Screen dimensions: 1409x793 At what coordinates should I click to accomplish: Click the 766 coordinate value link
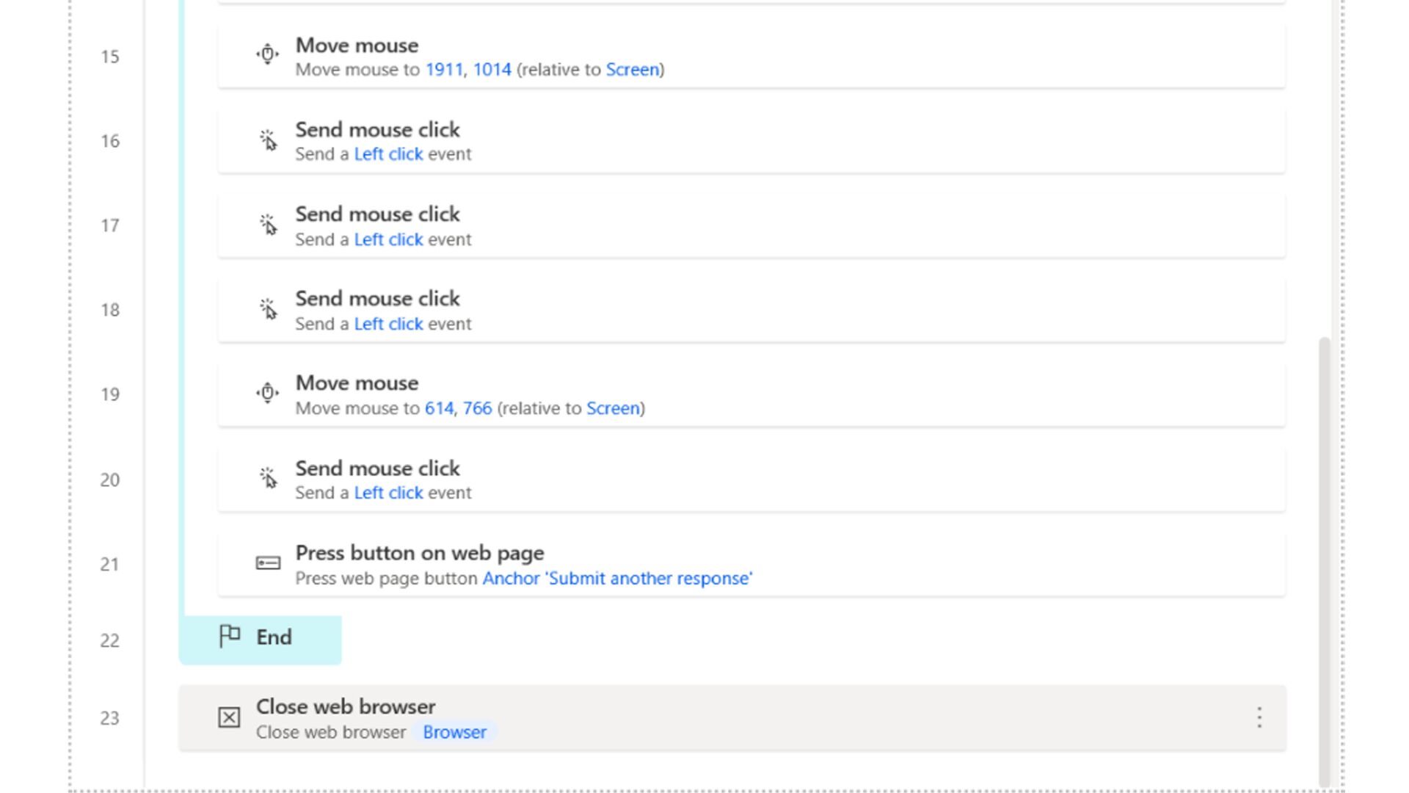477,408
